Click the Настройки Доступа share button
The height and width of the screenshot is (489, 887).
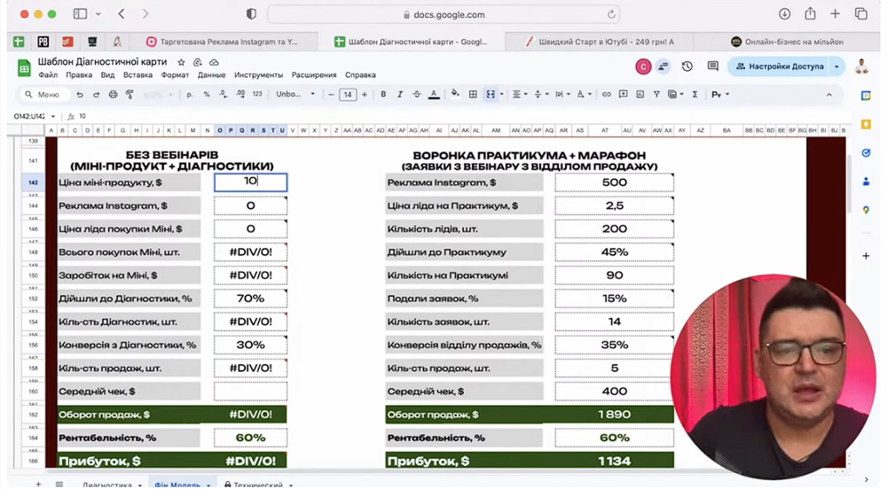point(779,66)
